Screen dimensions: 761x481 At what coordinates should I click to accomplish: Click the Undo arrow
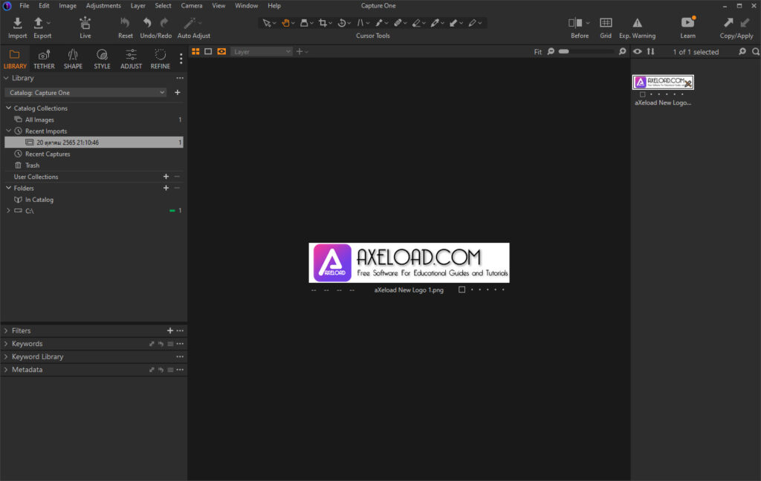point(147,23)
